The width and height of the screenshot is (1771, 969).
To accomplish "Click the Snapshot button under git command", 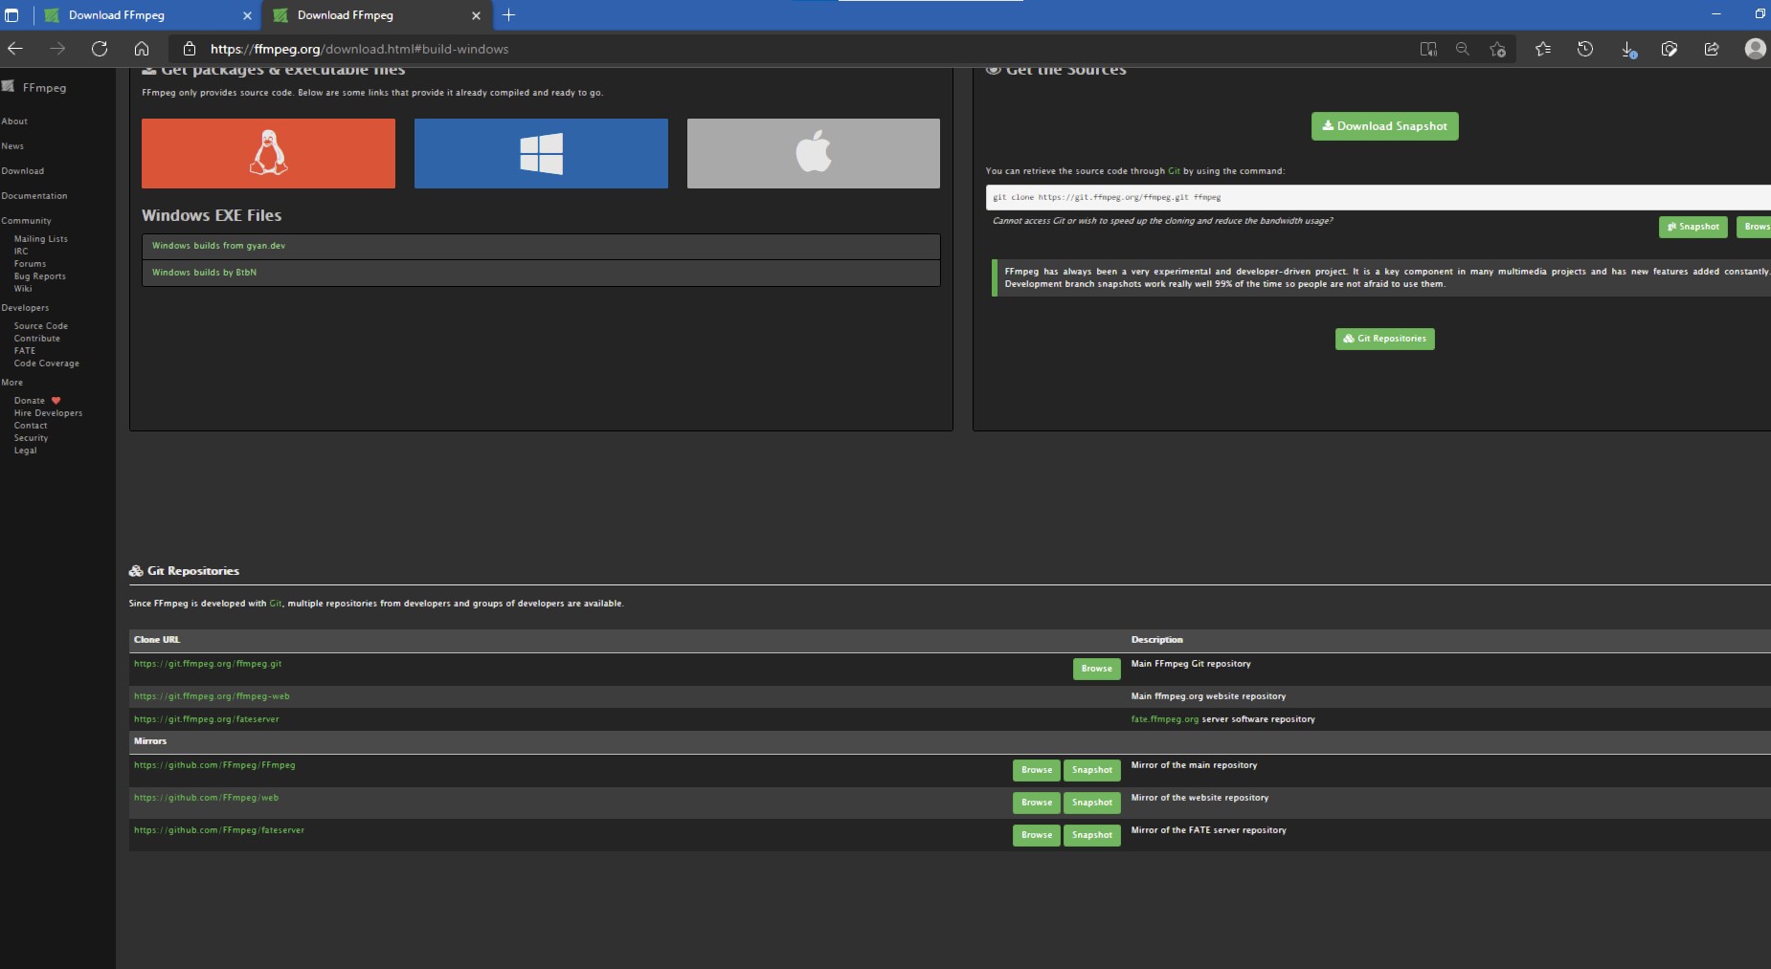I will (1693, 227).
